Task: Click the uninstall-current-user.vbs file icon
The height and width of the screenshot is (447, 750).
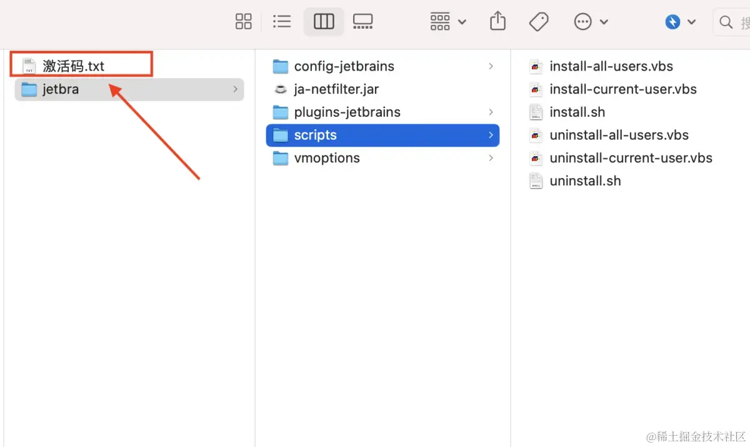Action: 536,158
